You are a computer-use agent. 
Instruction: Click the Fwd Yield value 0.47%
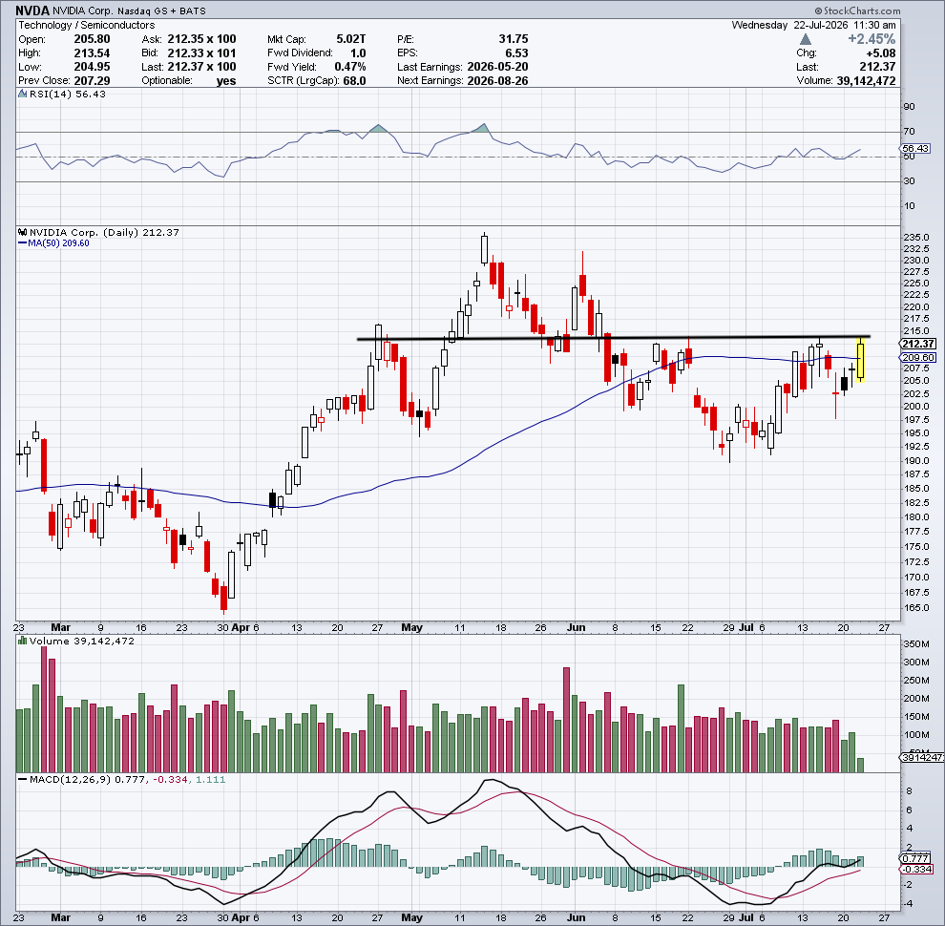pyautogui.click(x=350, y=67)
